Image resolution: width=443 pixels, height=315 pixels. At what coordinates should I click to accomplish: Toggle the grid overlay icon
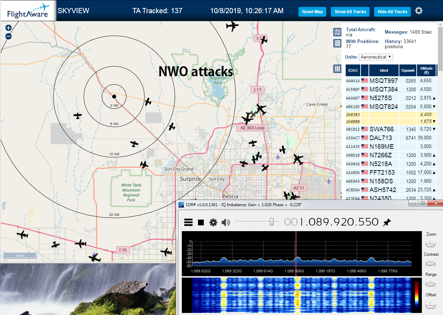pos(337,43)
